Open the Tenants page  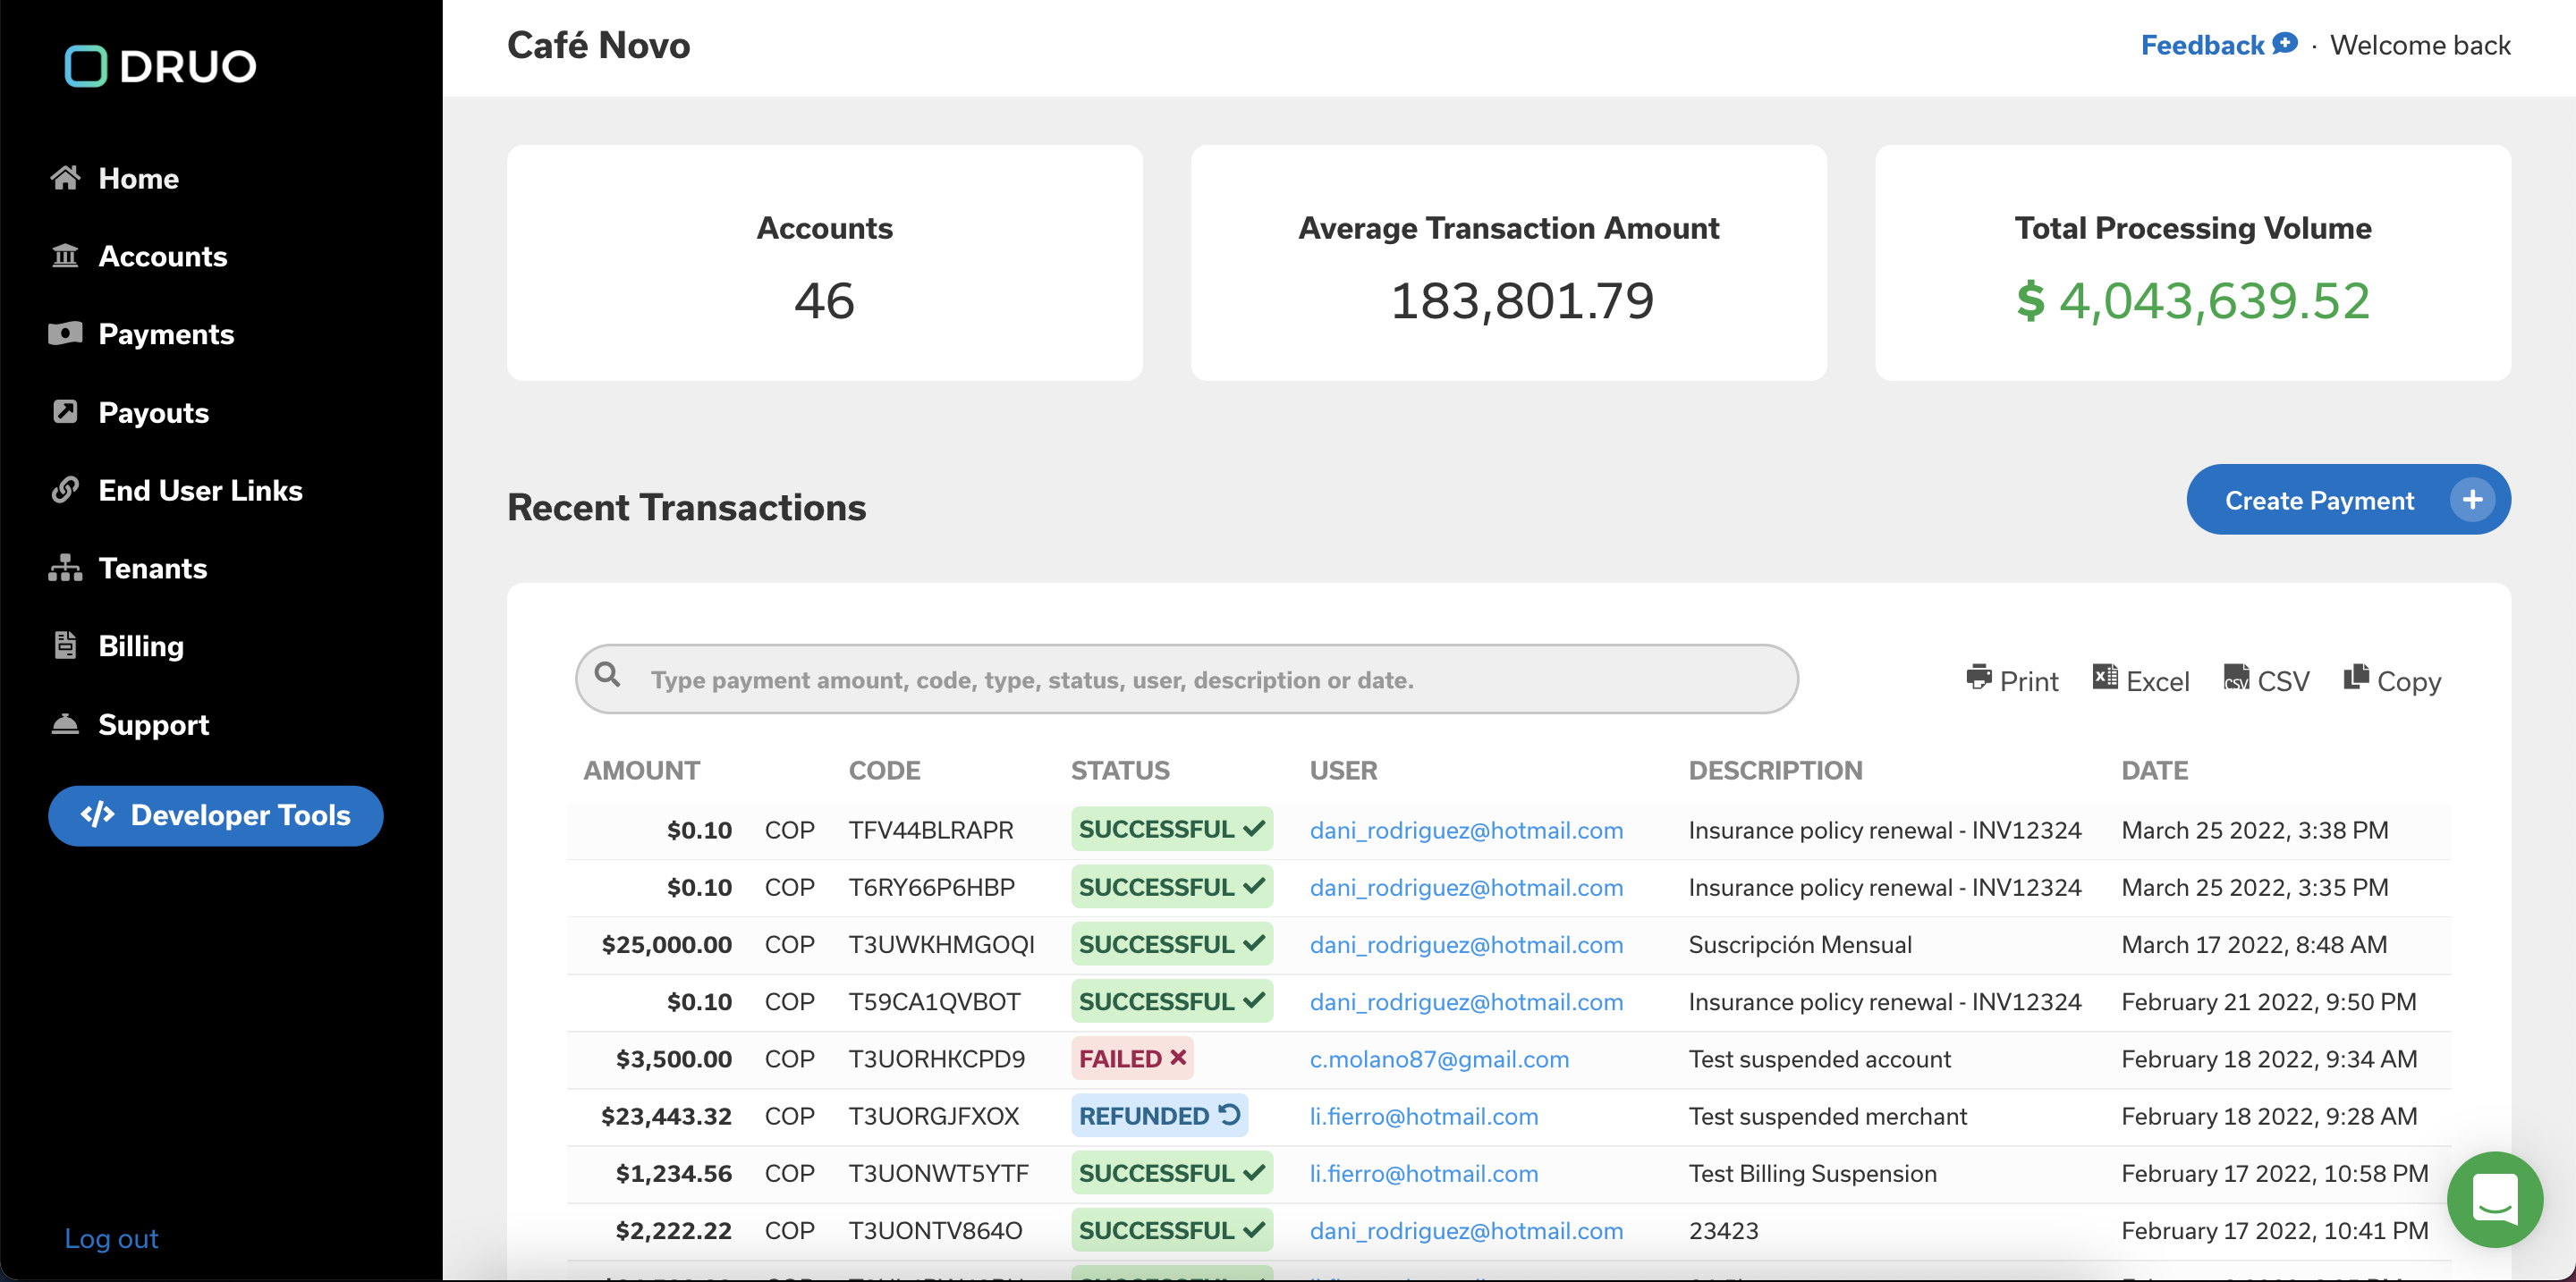point(152,568)
